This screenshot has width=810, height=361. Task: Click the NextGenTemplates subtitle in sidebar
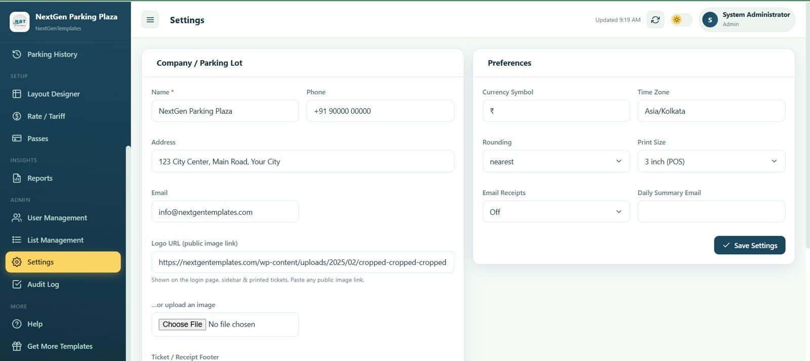tap(58, 28)
